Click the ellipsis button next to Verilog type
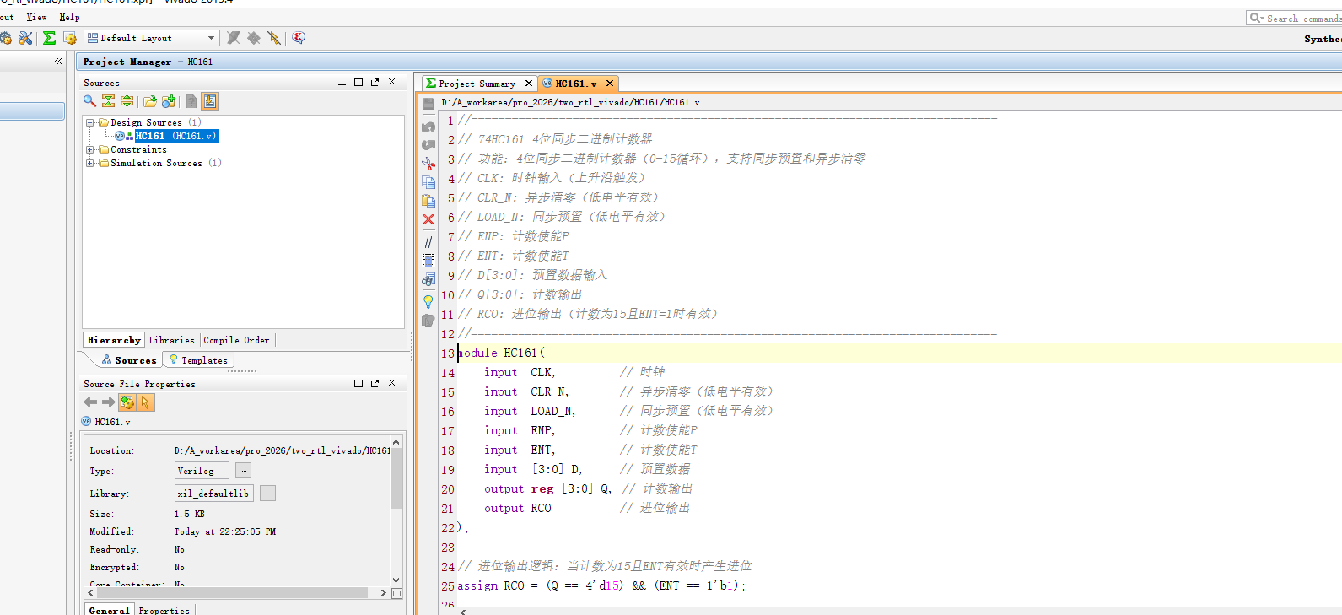 243,471
